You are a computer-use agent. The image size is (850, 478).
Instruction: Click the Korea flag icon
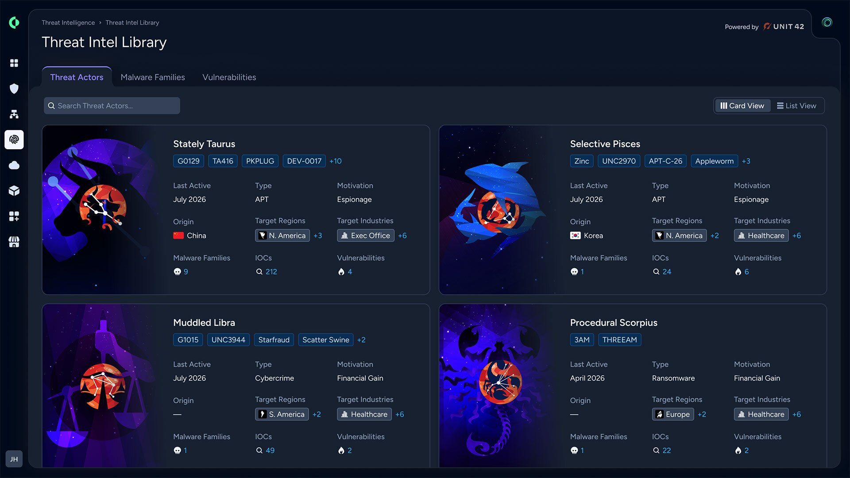point(576,235)
